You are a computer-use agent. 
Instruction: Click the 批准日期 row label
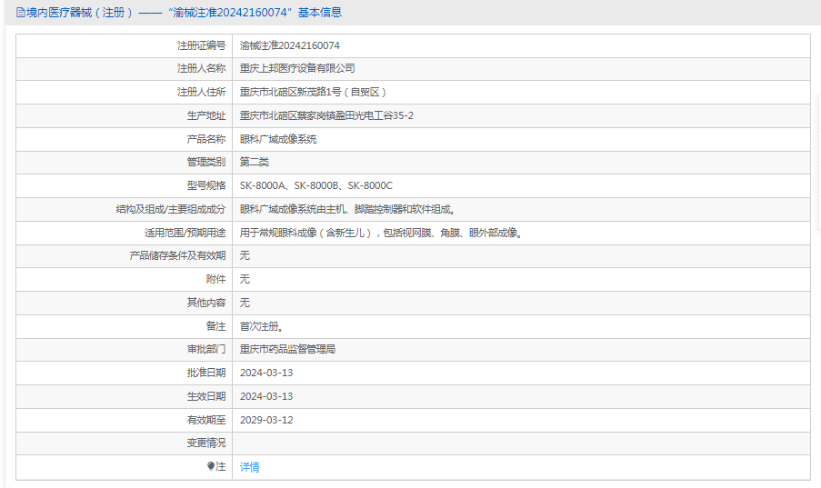(205, 373)
